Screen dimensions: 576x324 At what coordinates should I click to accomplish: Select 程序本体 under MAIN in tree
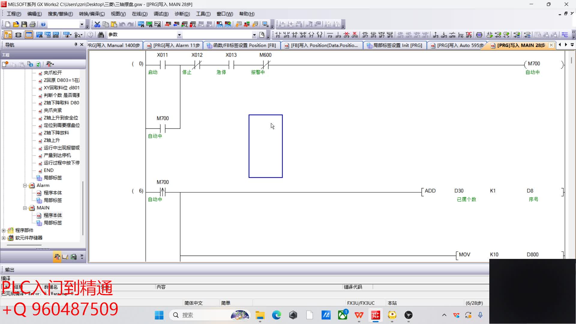[52, 215]
